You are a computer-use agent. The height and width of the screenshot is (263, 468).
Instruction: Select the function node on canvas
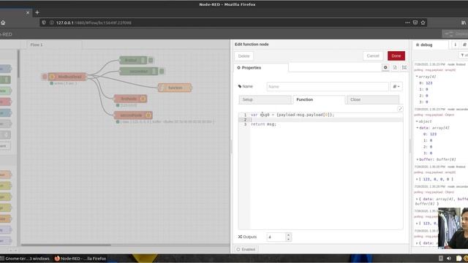pos(175,88)
